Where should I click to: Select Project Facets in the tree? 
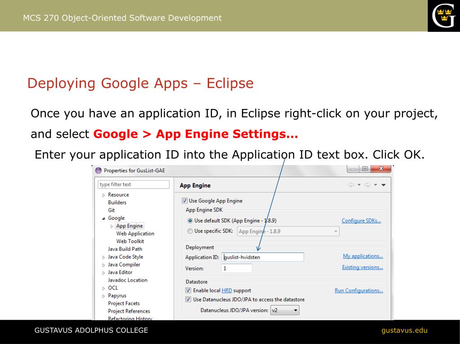[x=124, y=303]
